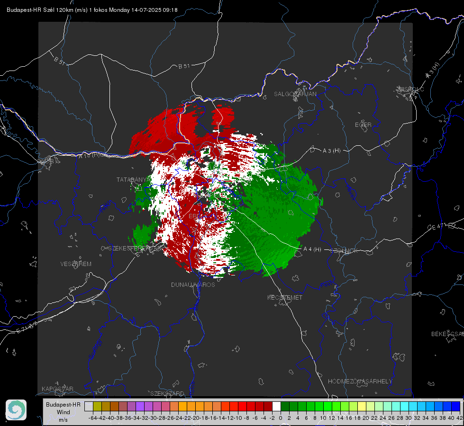Click the radar title with the 14-07-2025 09:18 timestamp

click(x=92, y=10)
